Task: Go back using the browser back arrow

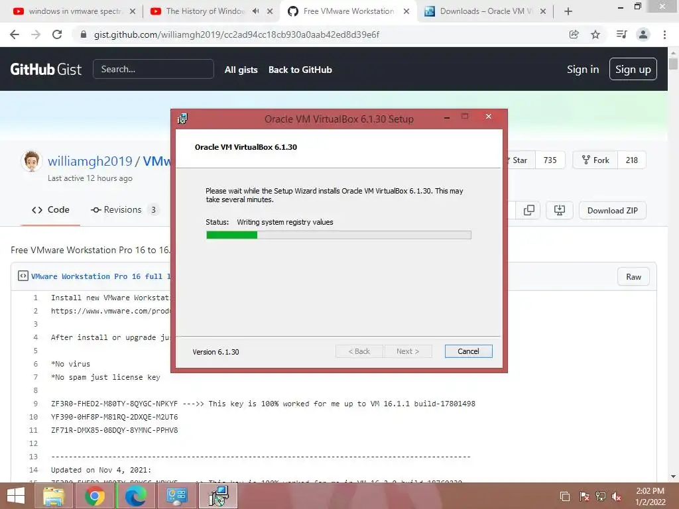Action: [15, 34]
